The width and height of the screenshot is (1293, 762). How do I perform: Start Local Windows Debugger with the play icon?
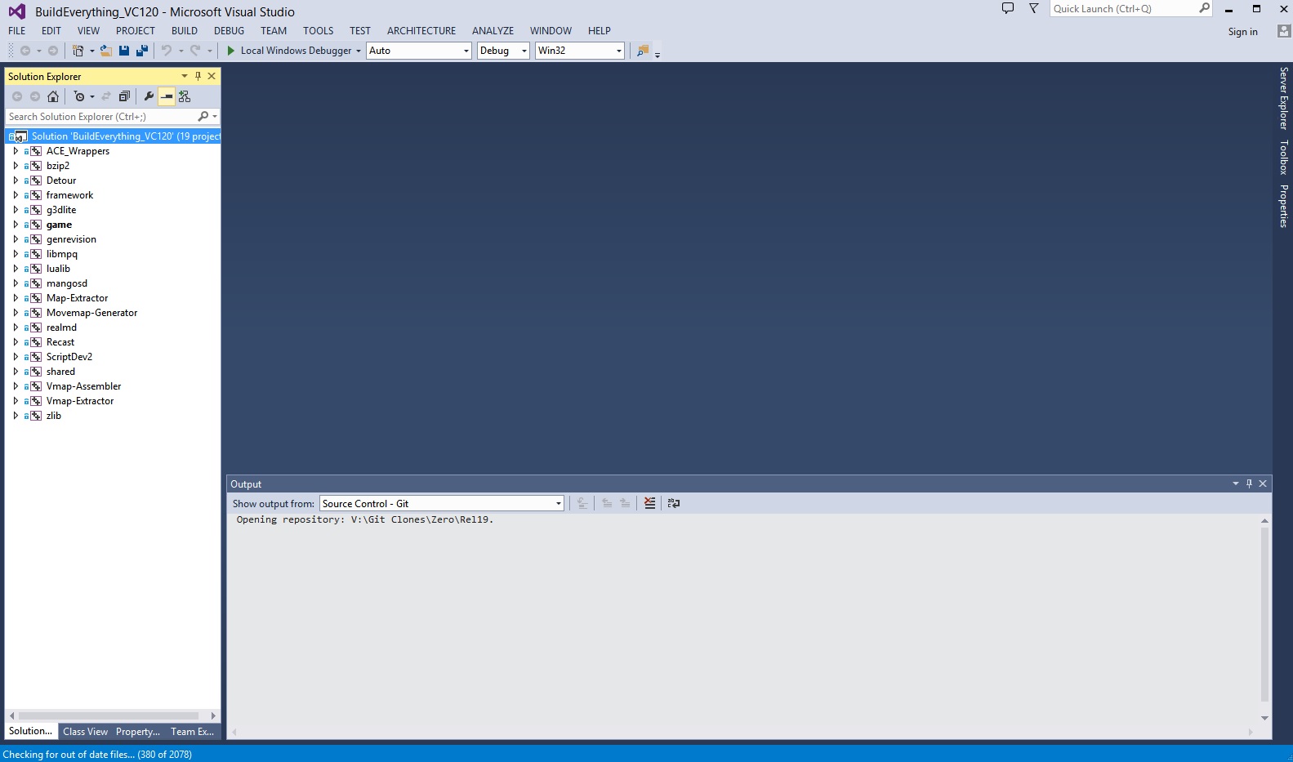[231, 51]
